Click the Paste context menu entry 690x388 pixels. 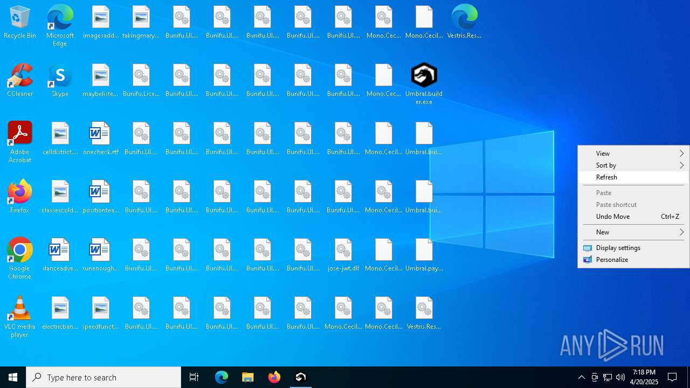coord(633,193)
